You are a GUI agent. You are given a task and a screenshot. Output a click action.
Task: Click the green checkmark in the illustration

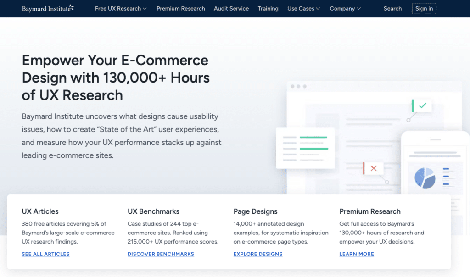[x=422, y=105]
